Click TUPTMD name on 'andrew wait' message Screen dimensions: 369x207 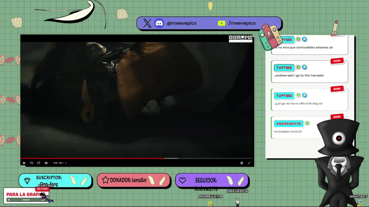click(284, 68)
